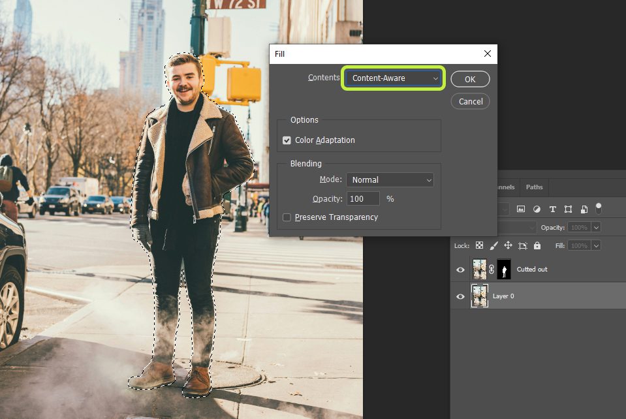The image size is (626, 419).
Task: Confirm the Fill dialog with OK
Action: click(x=470, y=79)
